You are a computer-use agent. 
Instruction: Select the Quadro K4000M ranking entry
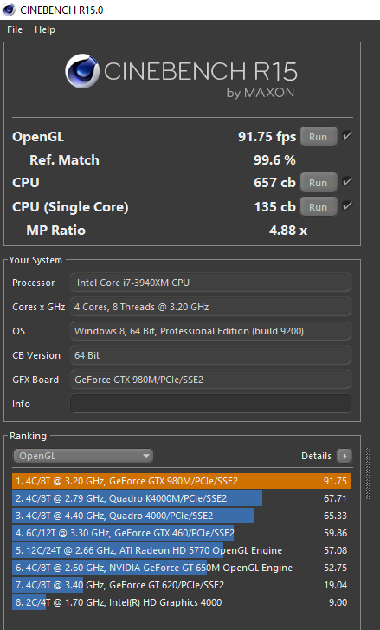(x=182, y=498)
